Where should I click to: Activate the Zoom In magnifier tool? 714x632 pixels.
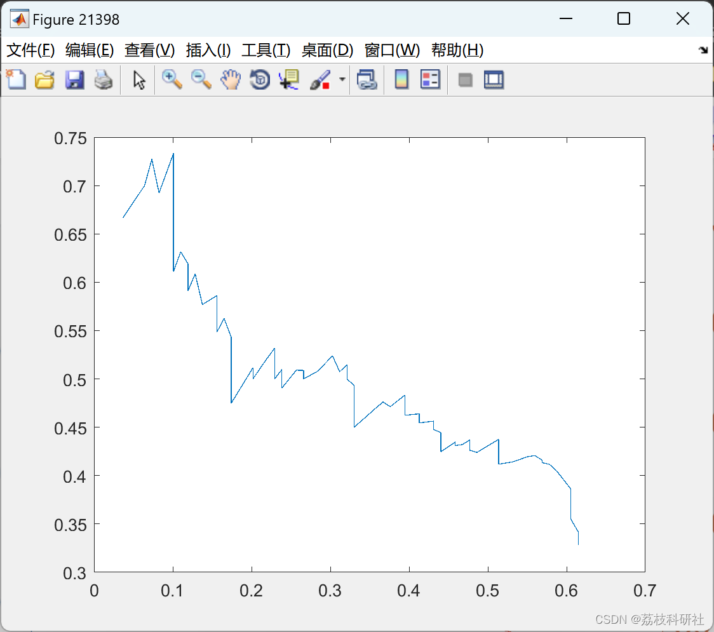point(172,80)
